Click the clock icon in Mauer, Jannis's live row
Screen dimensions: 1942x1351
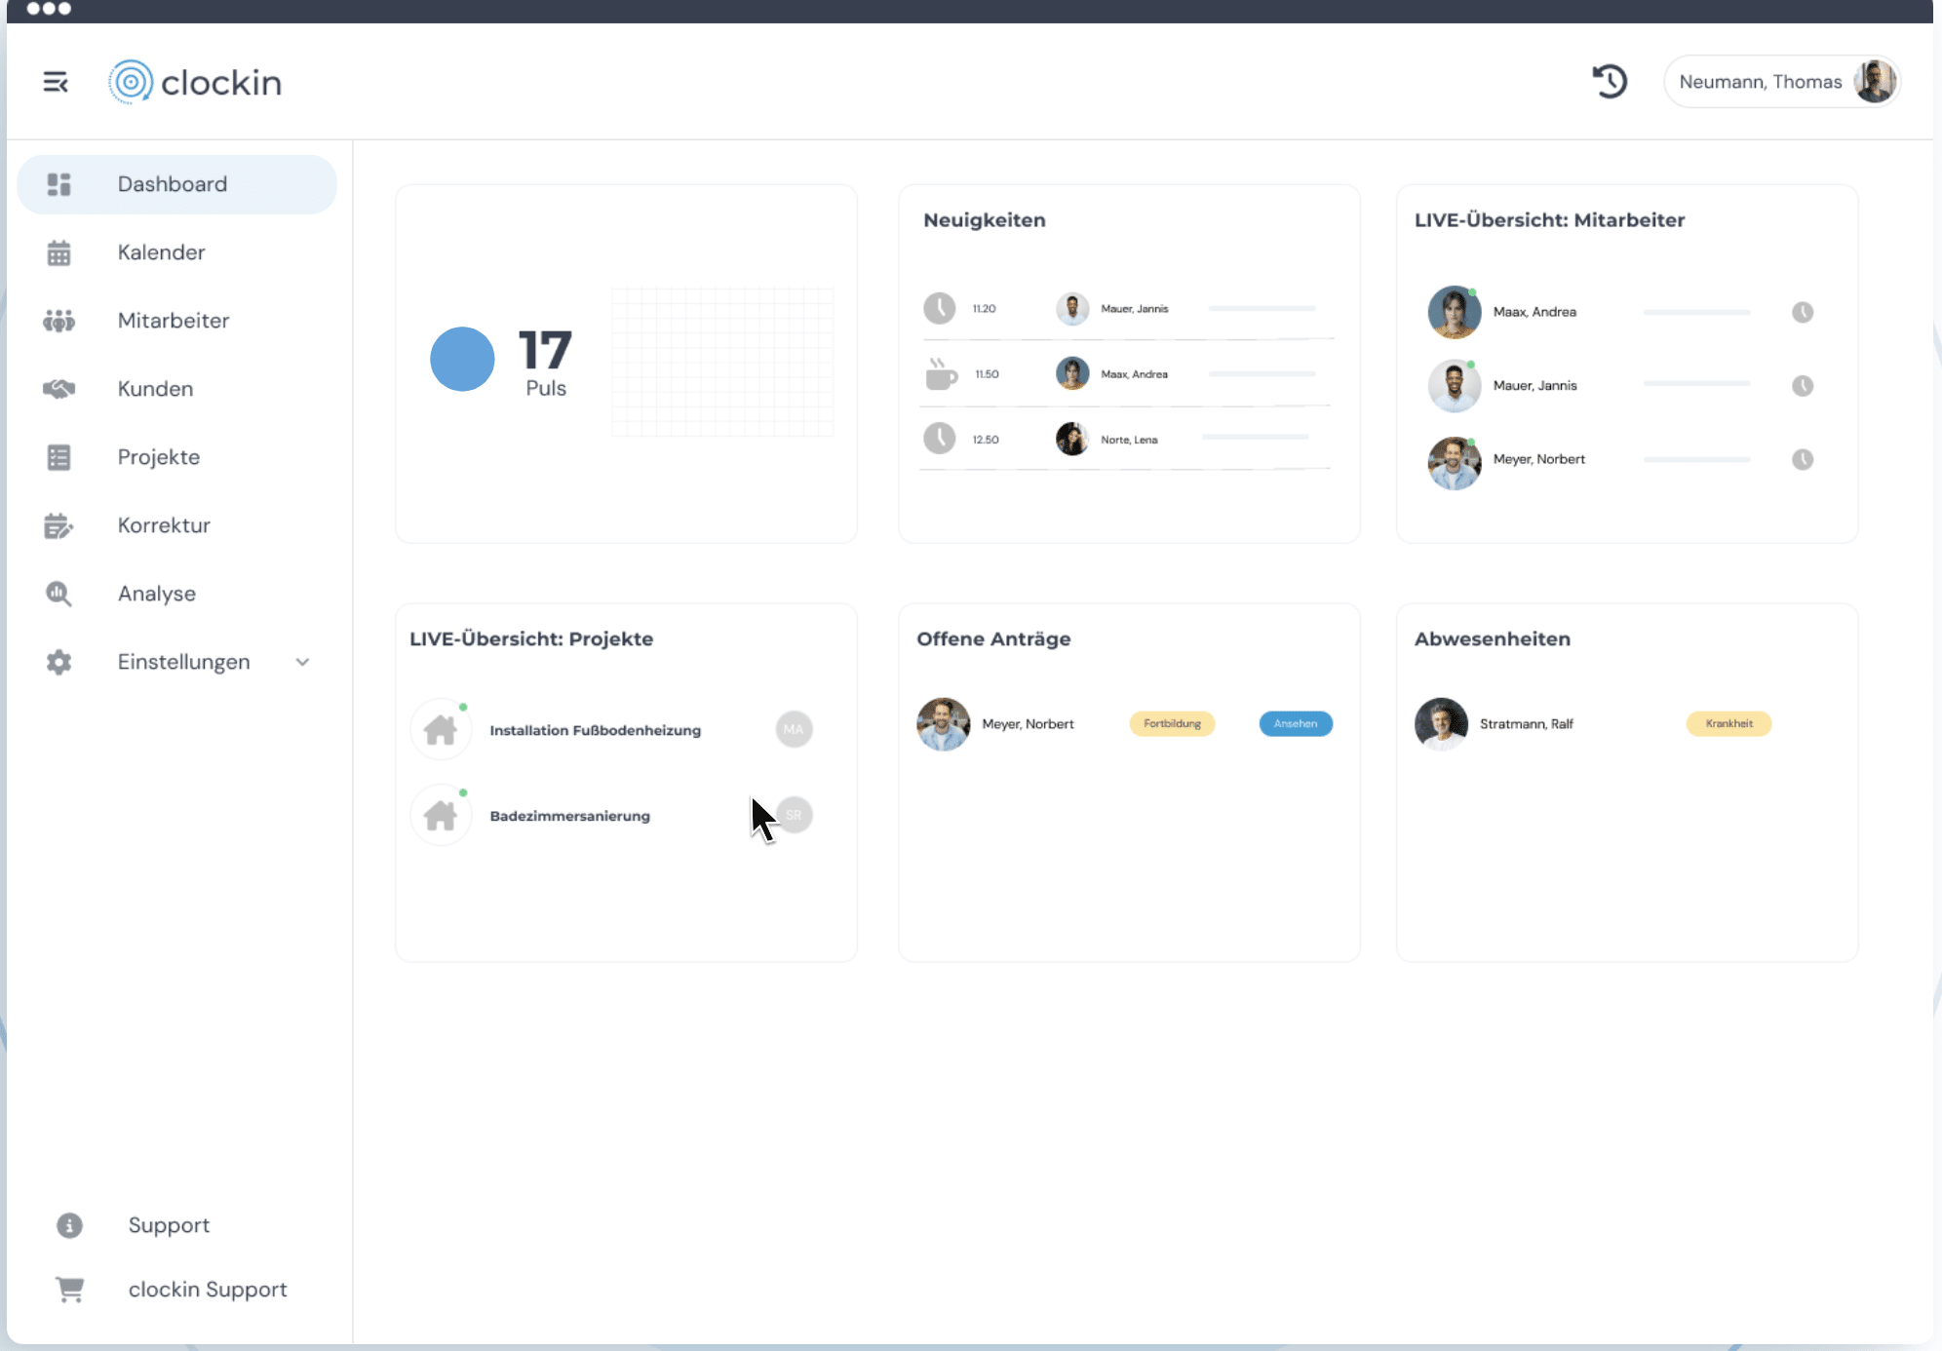tap(1803, 386)
